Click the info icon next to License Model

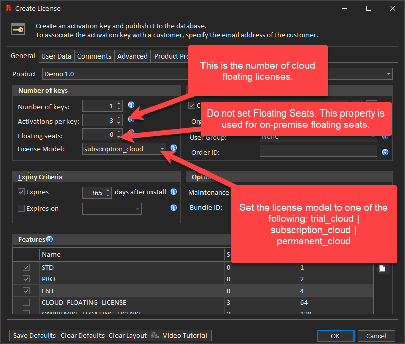174,148
